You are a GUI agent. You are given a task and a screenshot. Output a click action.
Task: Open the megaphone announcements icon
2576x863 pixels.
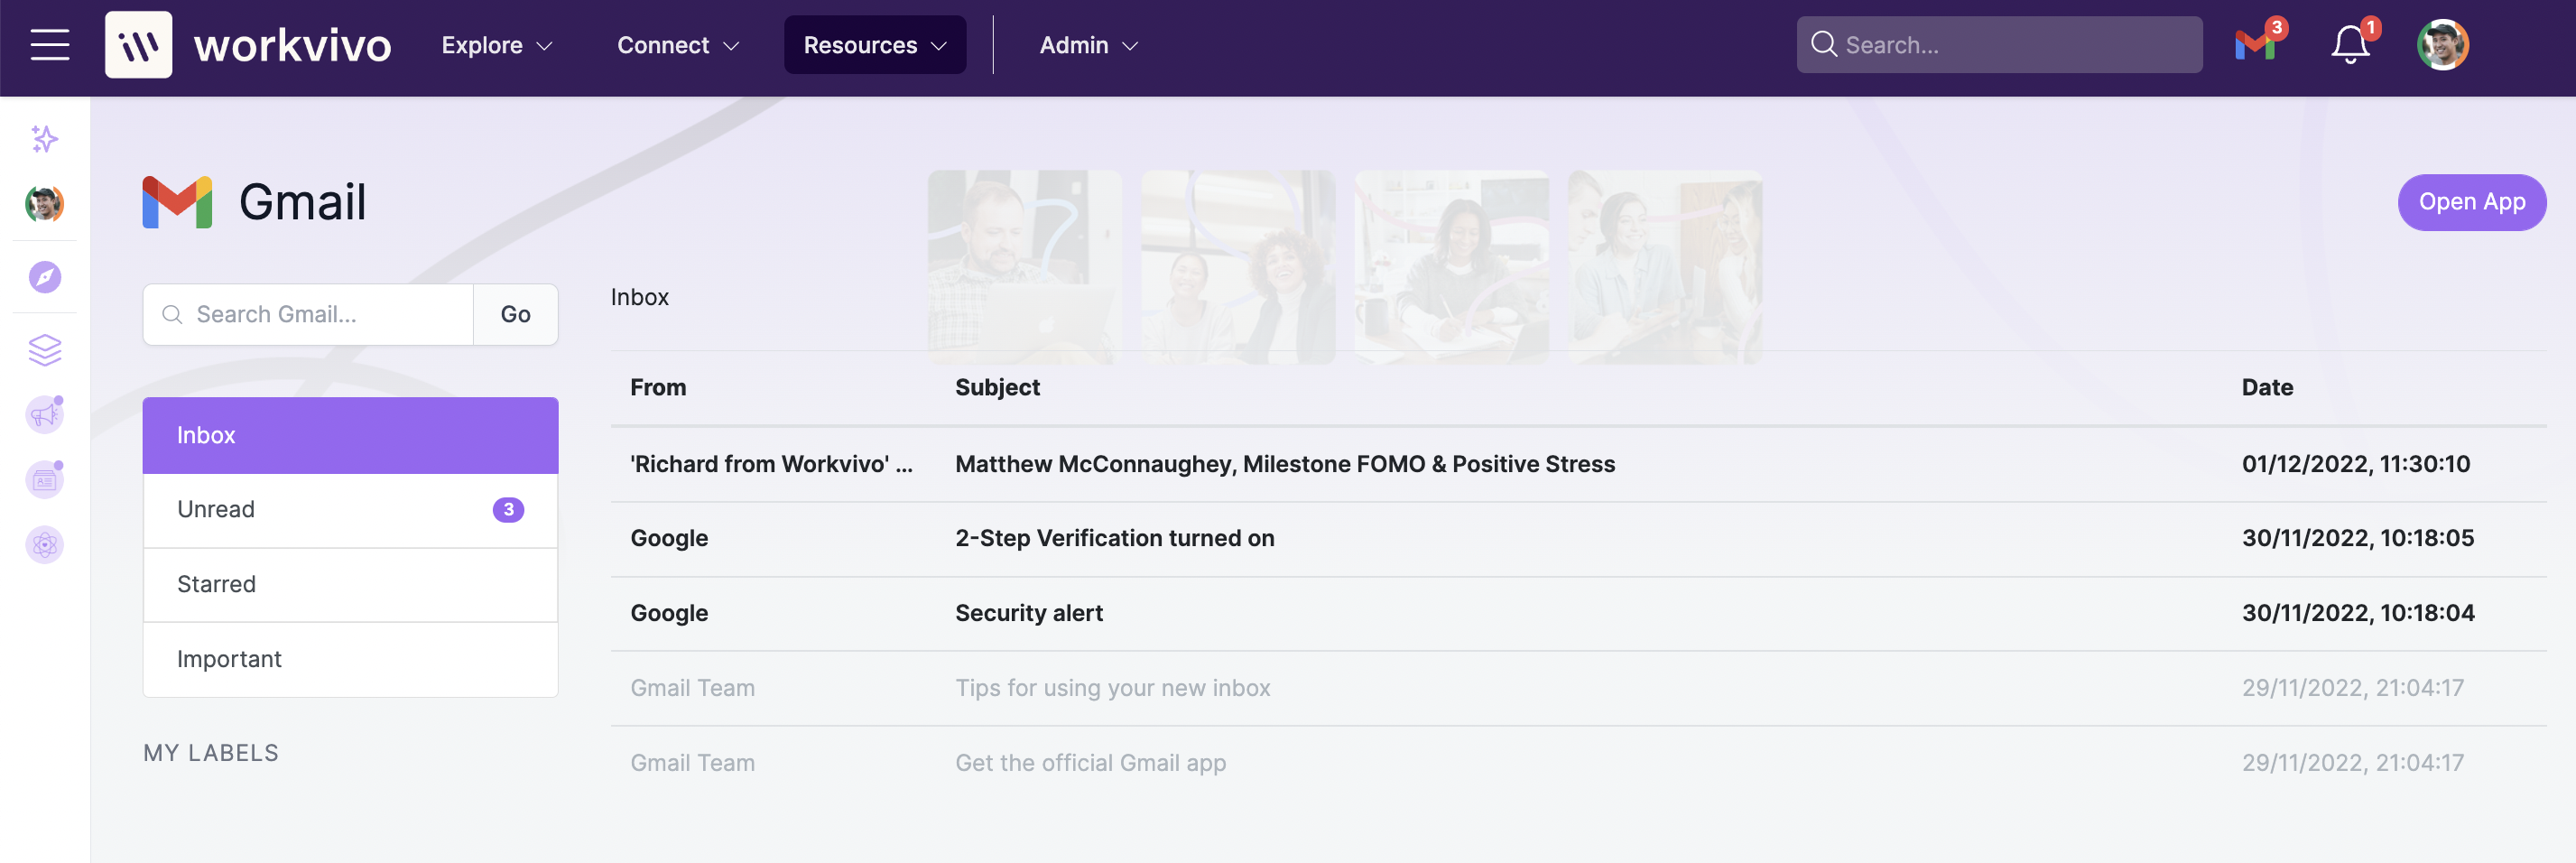coord(44,414)
